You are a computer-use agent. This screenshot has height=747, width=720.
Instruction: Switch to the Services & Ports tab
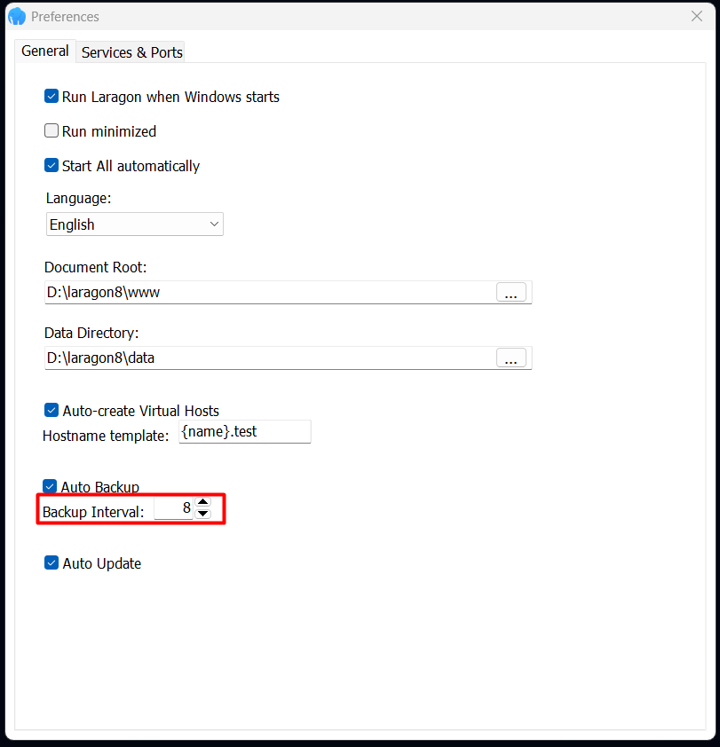(130, 52)
